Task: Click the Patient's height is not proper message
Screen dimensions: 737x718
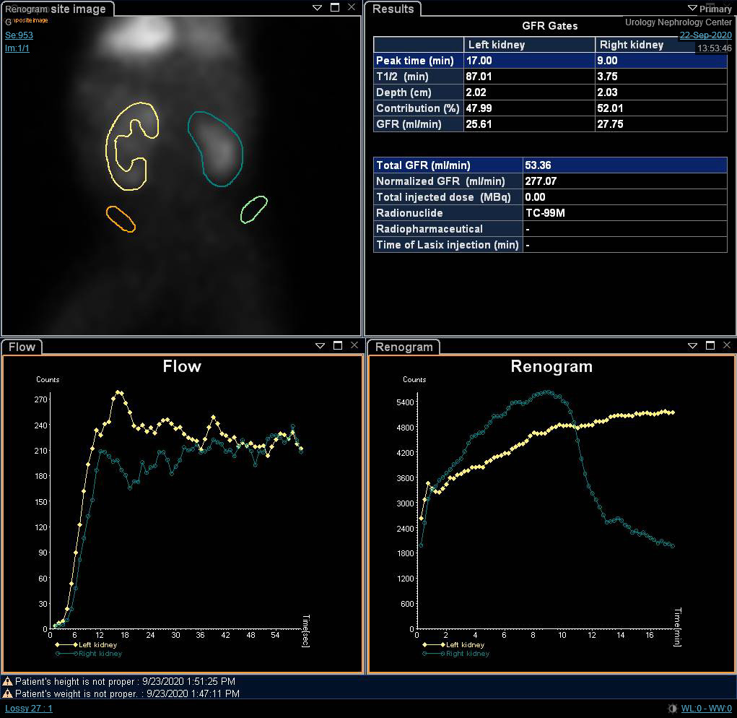Action: 125,681
